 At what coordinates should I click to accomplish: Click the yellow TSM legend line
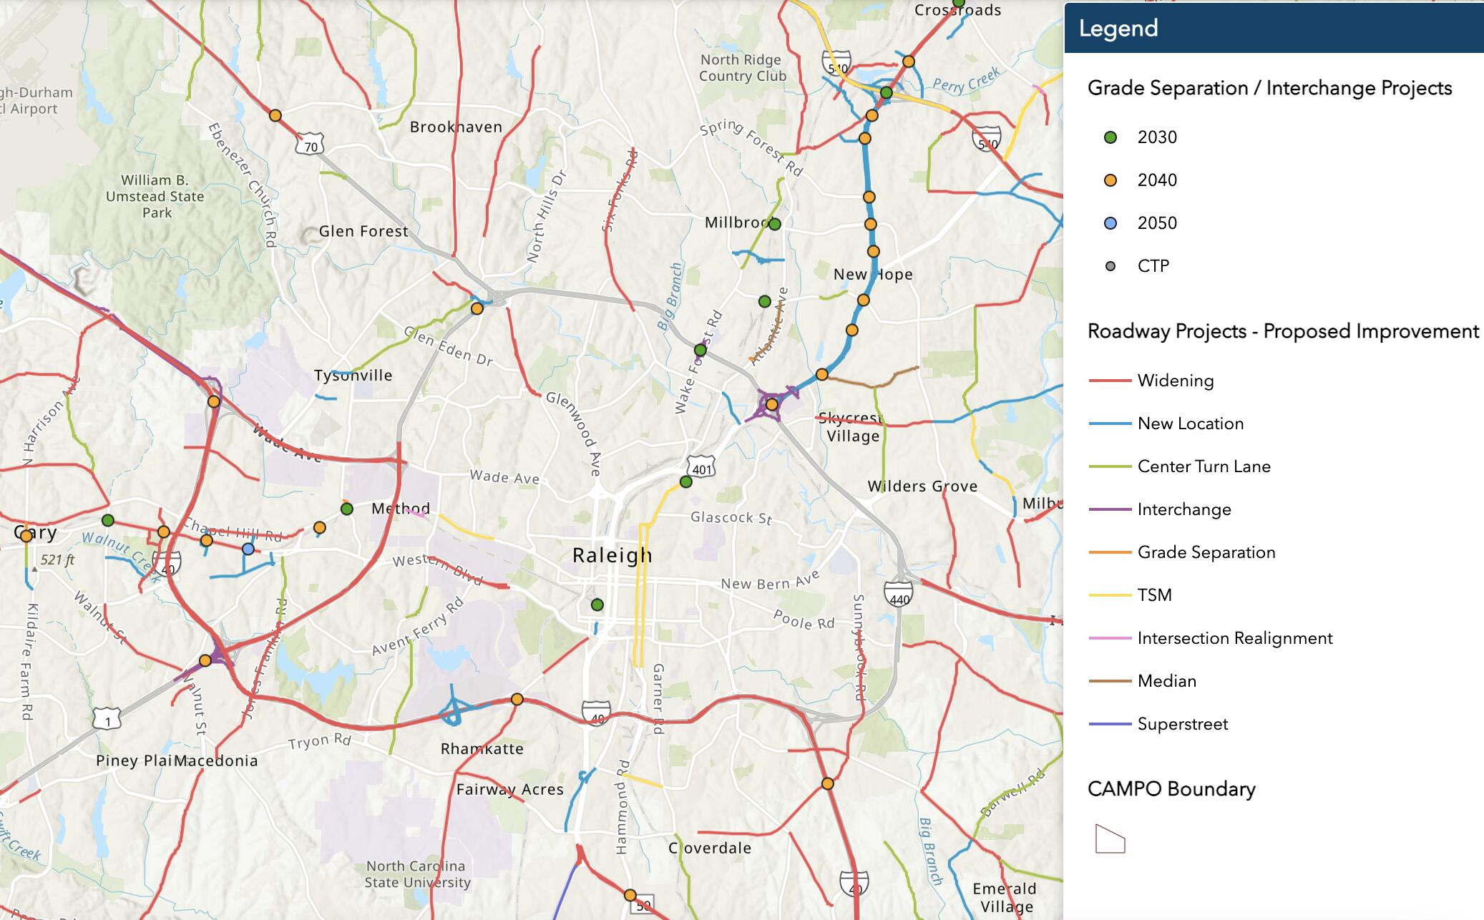coord(1110,595)
